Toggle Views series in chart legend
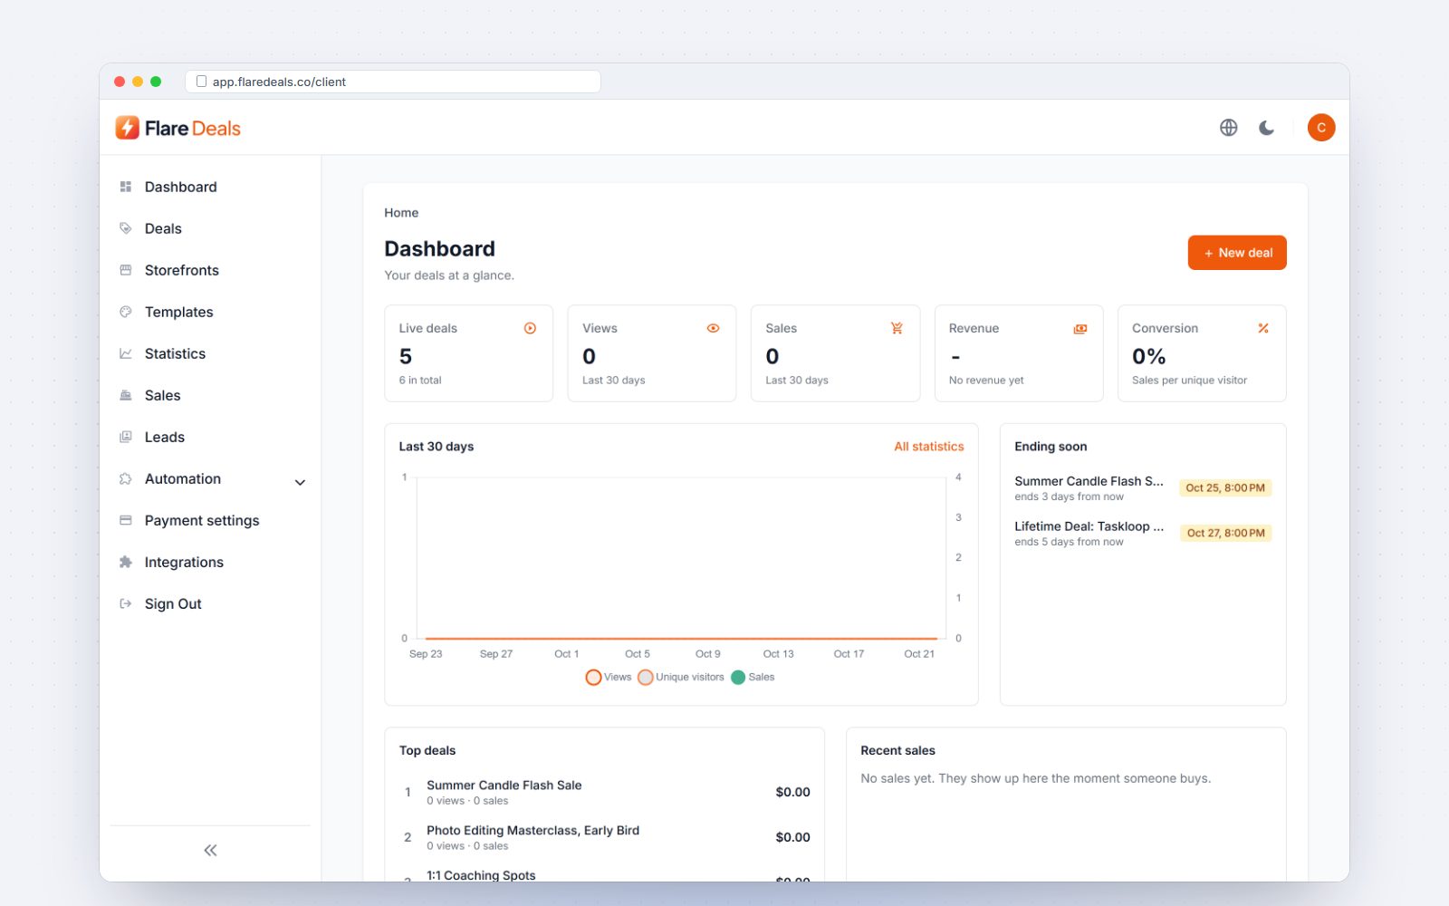This screenshot has width=1449, height=906. coord(609,677)
